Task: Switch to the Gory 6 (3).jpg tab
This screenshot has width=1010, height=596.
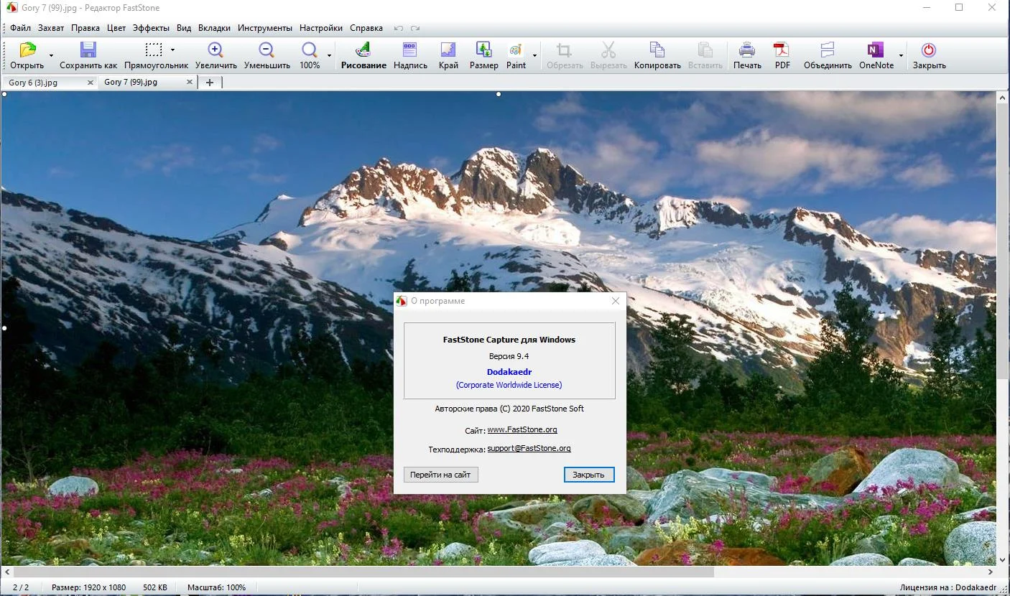Action: 43,83
